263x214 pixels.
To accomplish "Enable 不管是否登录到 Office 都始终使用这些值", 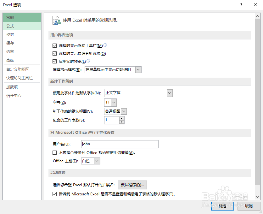I will pos(54,152).
